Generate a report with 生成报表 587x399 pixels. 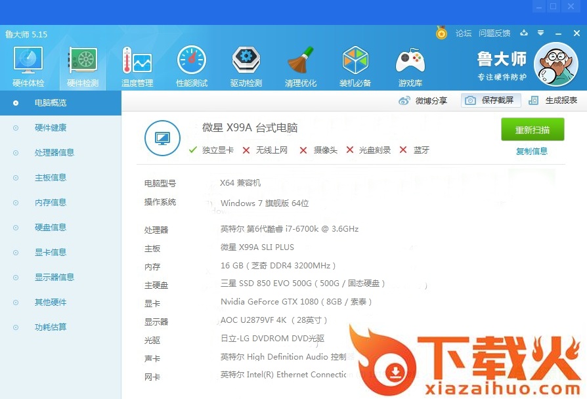[553, 100]
